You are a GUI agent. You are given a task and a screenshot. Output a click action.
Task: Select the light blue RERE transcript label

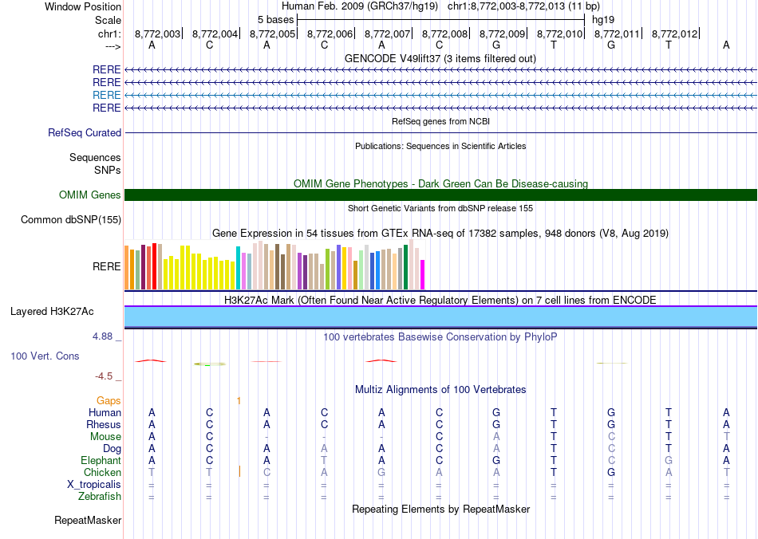click(x=106, y=95)
